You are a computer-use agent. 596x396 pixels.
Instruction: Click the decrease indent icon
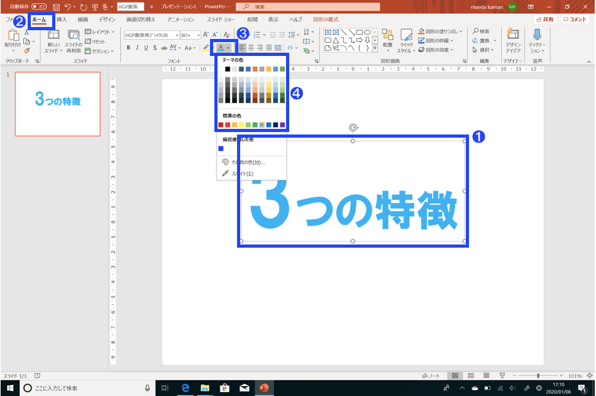(273, 35)
